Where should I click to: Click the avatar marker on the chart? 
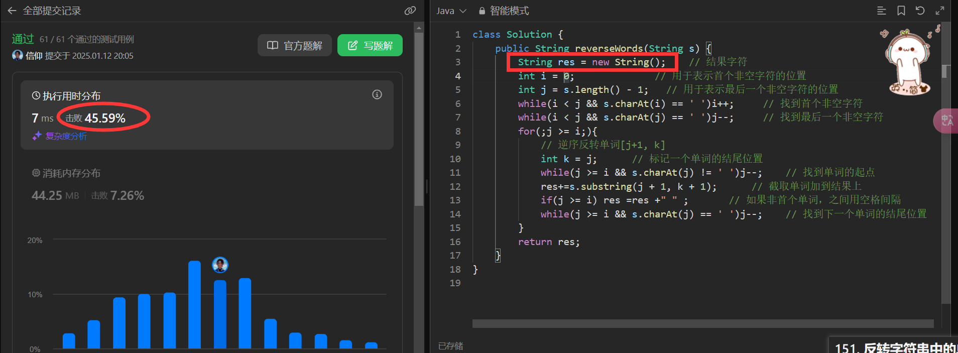pyautogui.click(x=220, y=265)
